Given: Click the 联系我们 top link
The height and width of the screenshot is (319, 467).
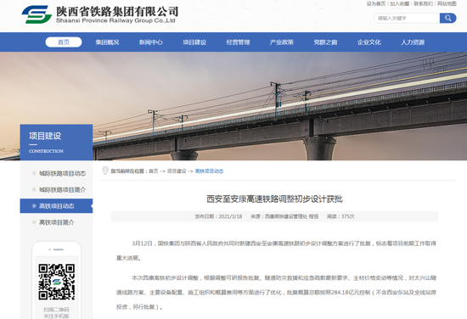Looking at the screenshot, I should (423, 3).
